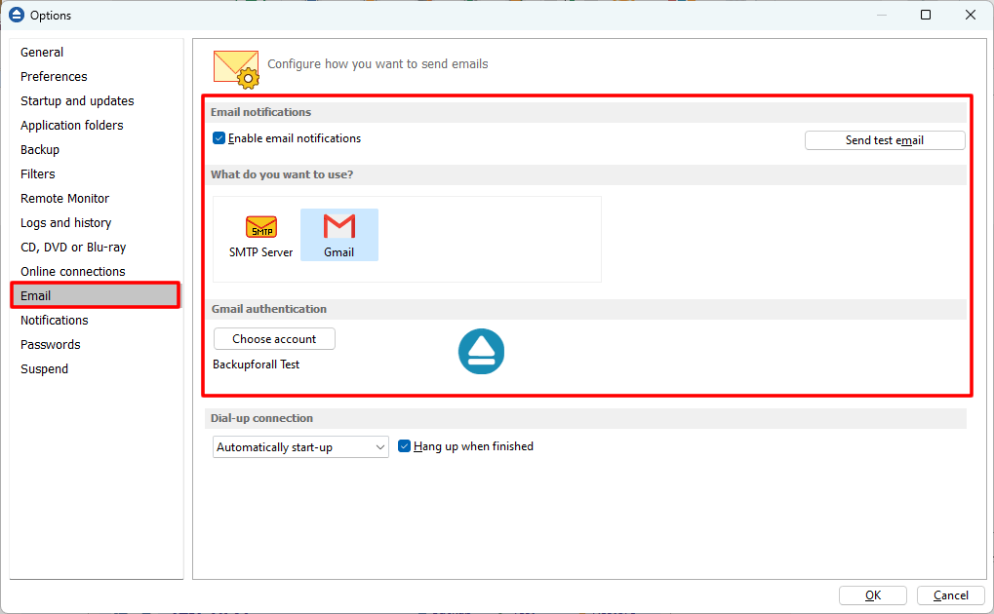Dismiss the dialog with Cancel
The image size is (994, 614).
[x=947, y=595]
